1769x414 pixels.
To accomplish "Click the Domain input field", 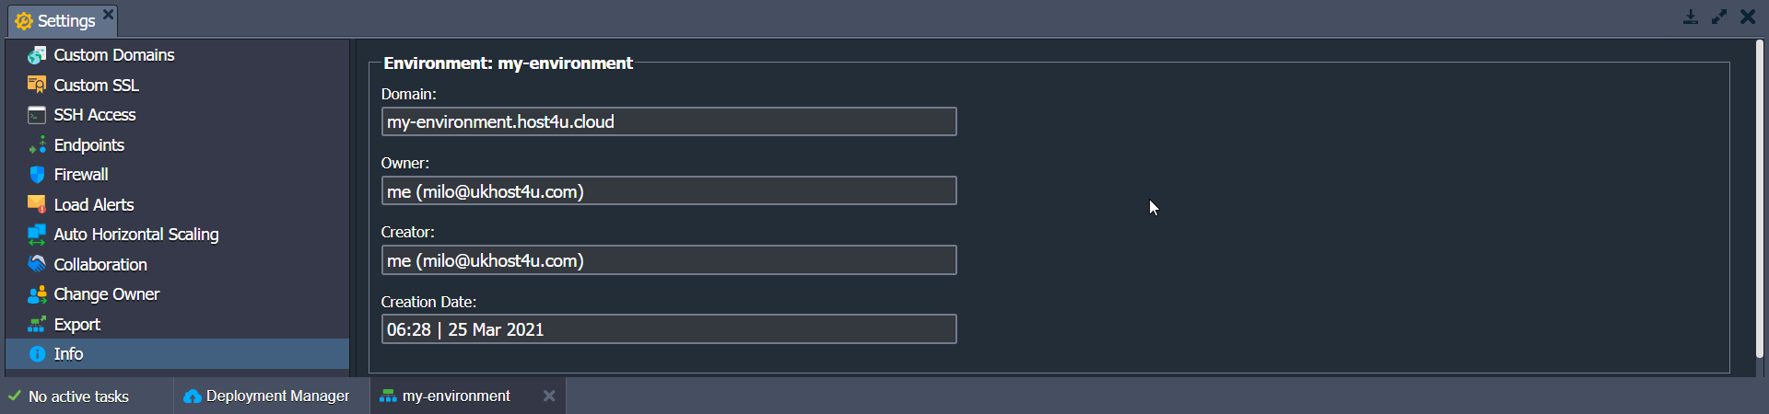I will click(x=669, y=121).
